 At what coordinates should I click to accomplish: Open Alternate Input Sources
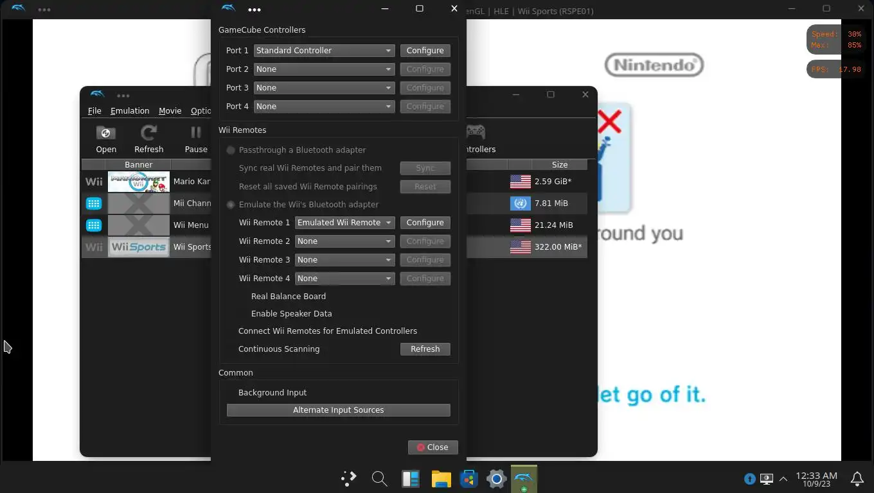click(x=339, y=410)
